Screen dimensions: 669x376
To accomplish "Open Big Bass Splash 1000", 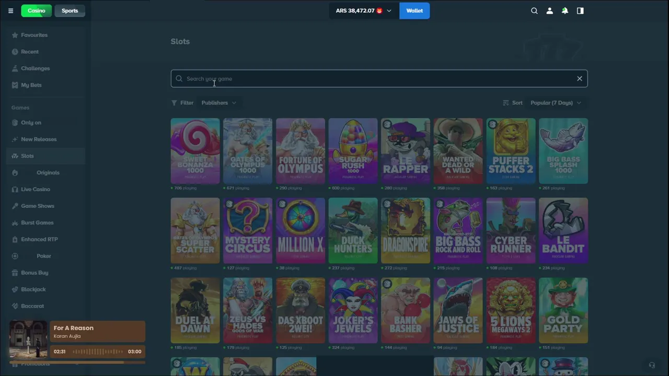I will (x=563, y=151).
